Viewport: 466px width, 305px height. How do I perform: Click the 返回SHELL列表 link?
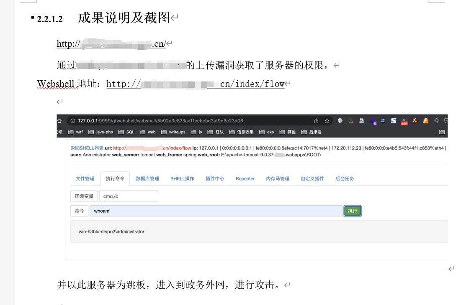point(87,148)
